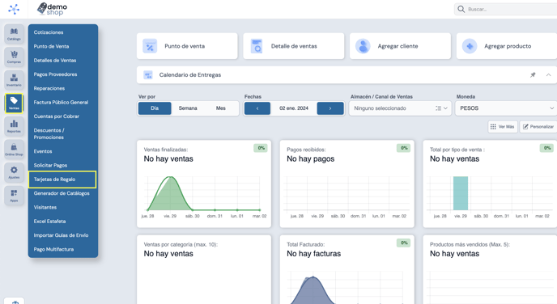This screenshot has width=557, height=304.
Task: Open Cotizaciones menu item
Action: click(x=49, y=32)
